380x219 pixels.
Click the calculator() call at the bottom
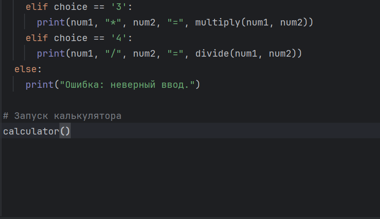pyautogui.click(x=37, y=131)
